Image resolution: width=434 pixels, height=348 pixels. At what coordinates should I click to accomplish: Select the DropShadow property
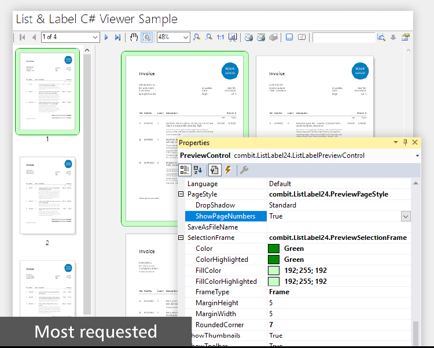click(x=226, y=205)
